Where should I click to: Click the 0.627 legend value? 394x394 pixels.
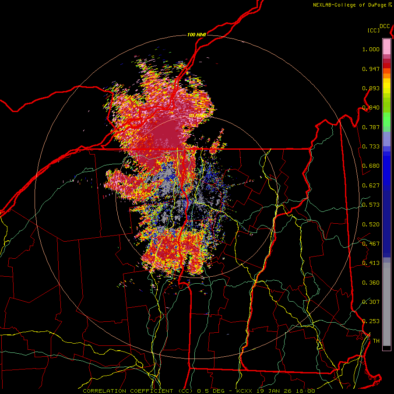pos(371,186)
